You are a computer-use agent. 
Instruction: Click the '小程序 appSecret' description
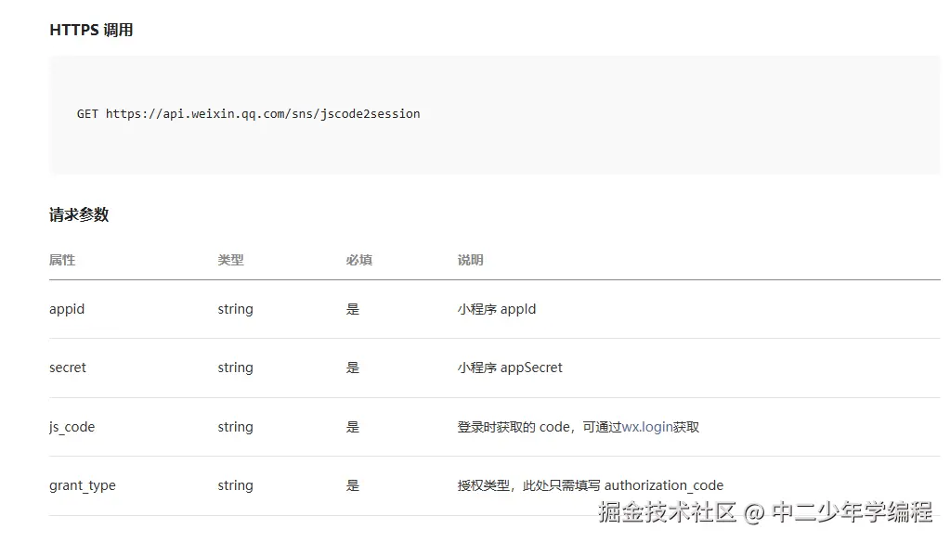[510, 368]
